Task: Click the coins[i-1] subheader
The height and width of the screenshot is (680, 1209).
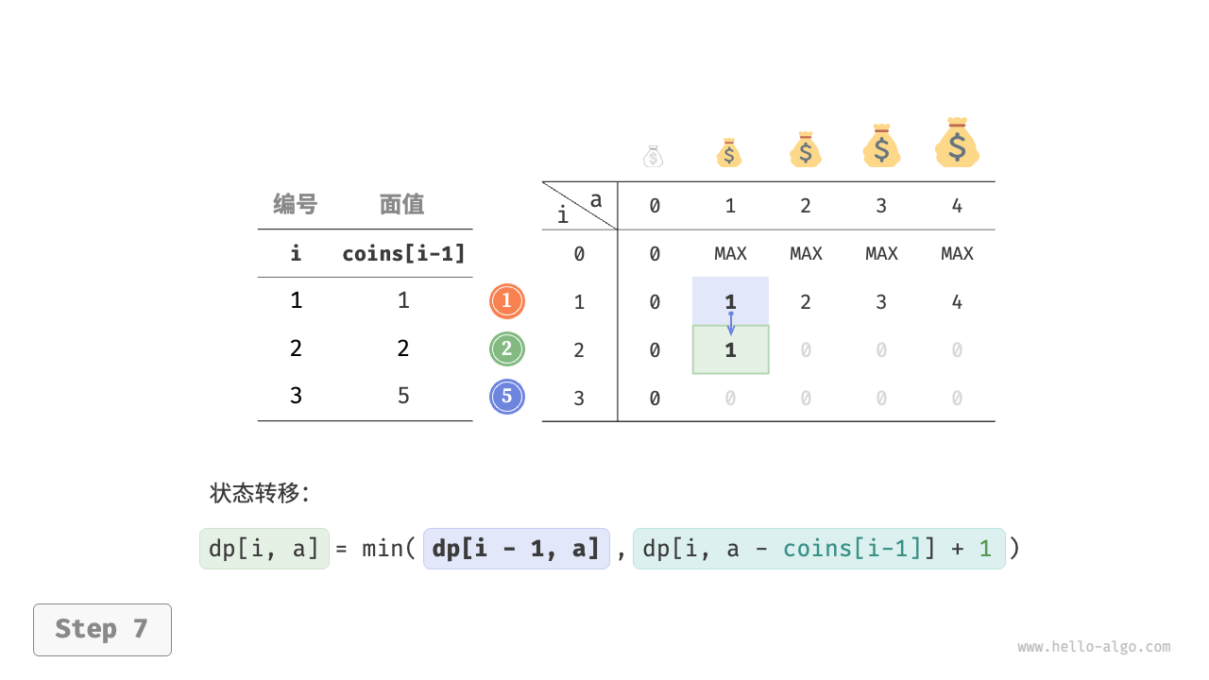Action: tap(403, 253)
